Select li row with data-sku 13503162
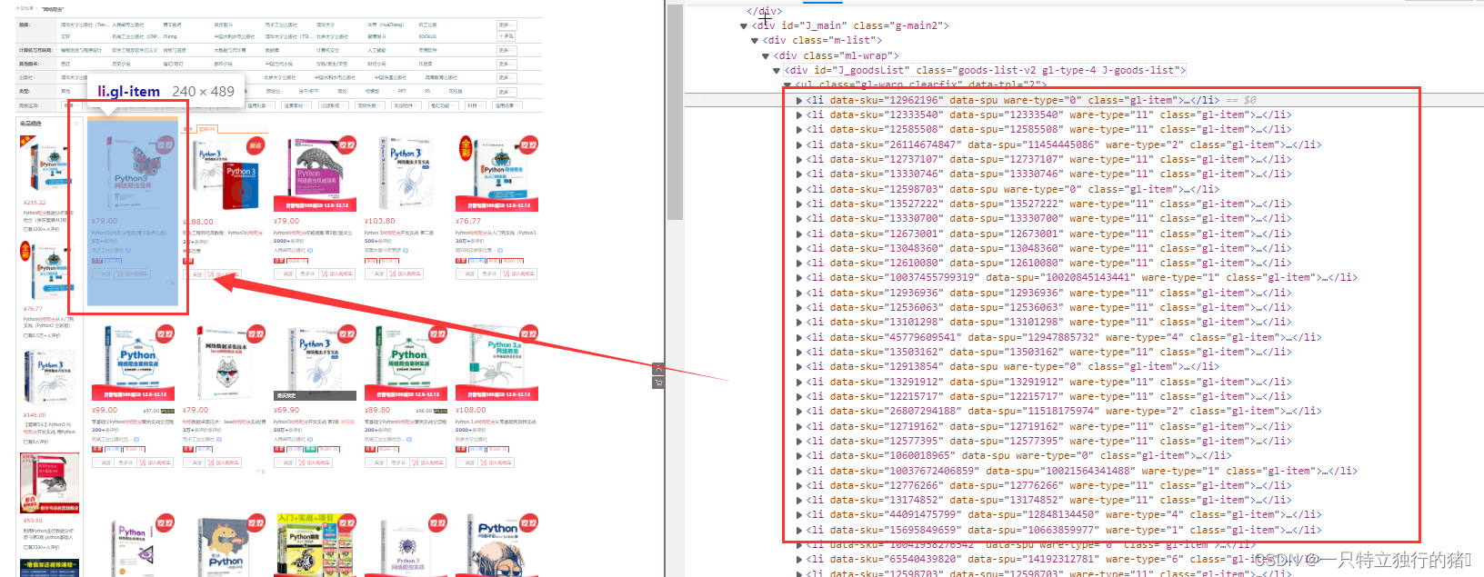The width and height of the screenshot is (1484, 577). point(1048,352)
